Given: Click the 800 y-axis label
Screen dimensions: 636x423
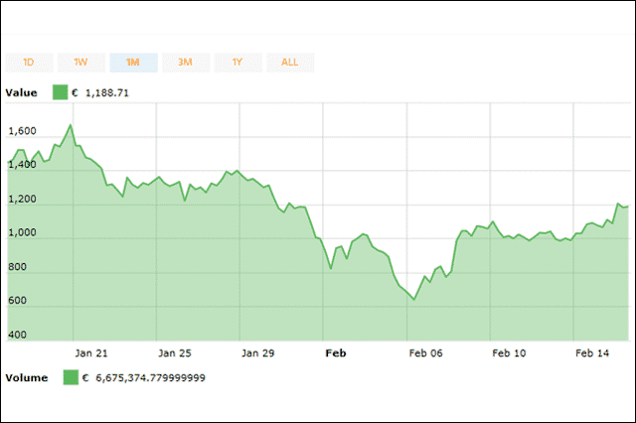Looking at the screenshot, I should (x=17, y=266).
